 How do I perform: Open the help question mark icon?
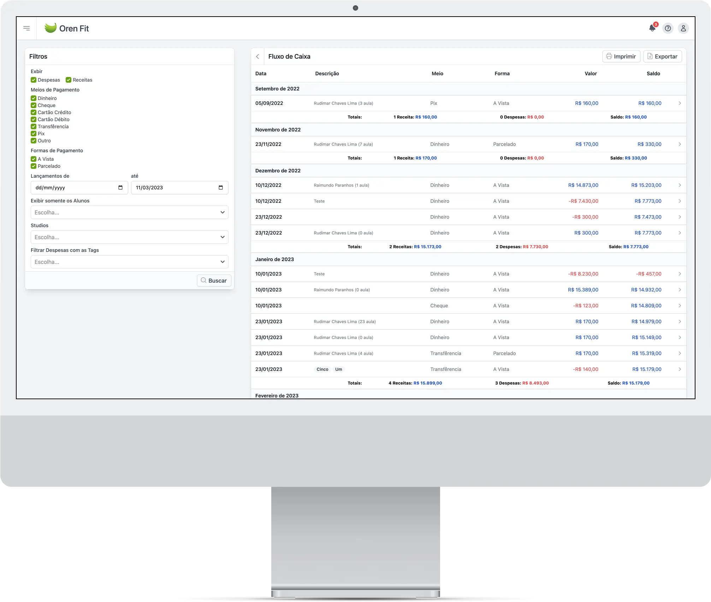668,28
